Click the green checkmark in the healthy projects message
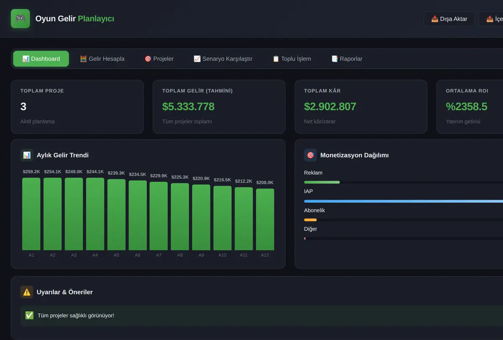This screenshot has height=340, width=503. [29, 315]
